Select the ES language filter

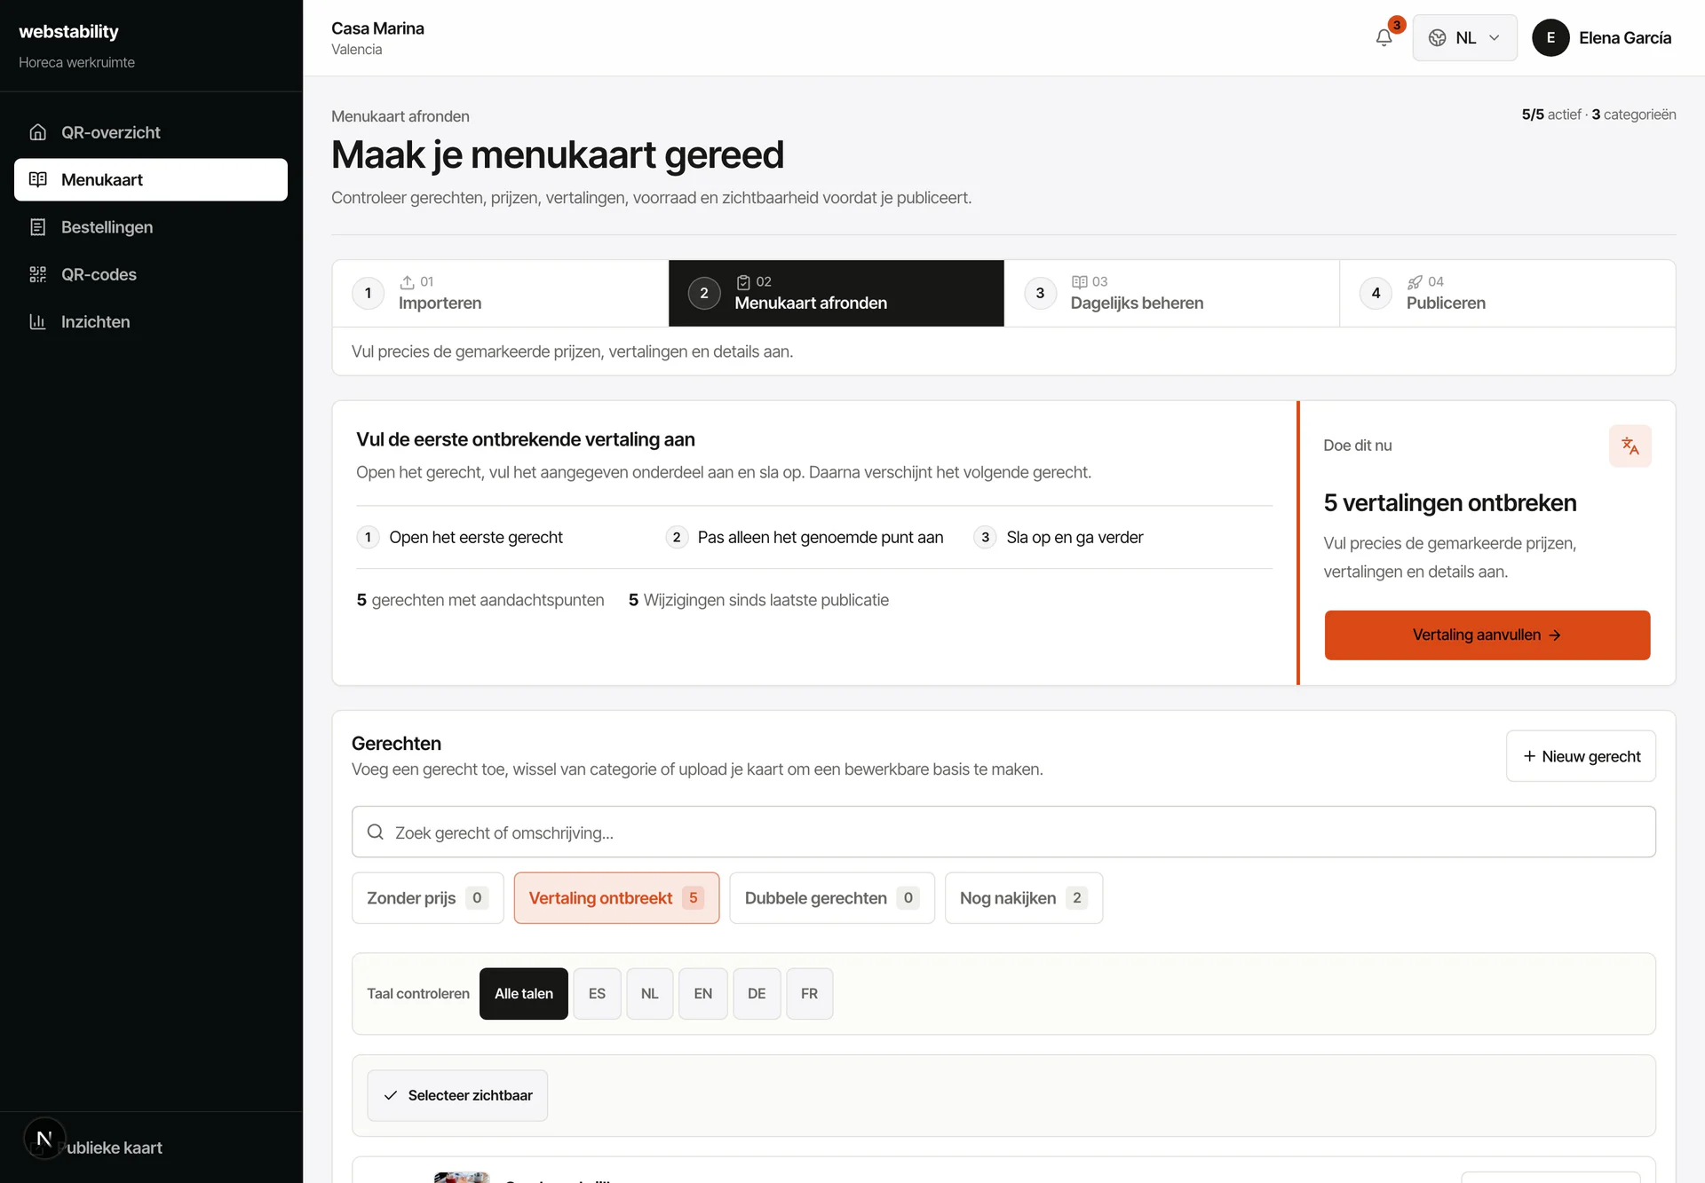597,993
